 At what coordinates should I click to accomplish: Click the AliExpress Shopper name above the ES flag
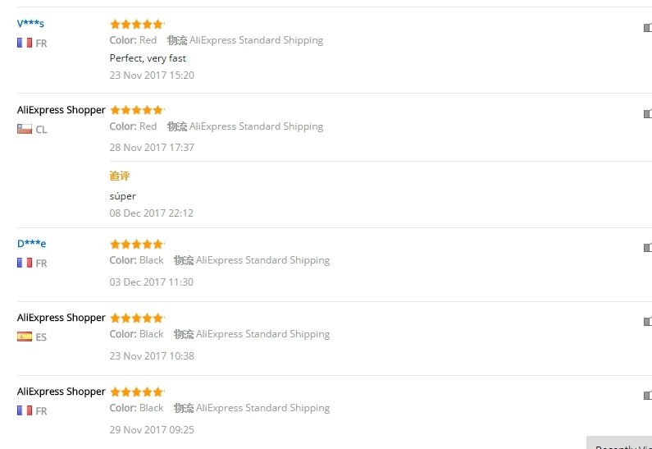coord(62,318)
